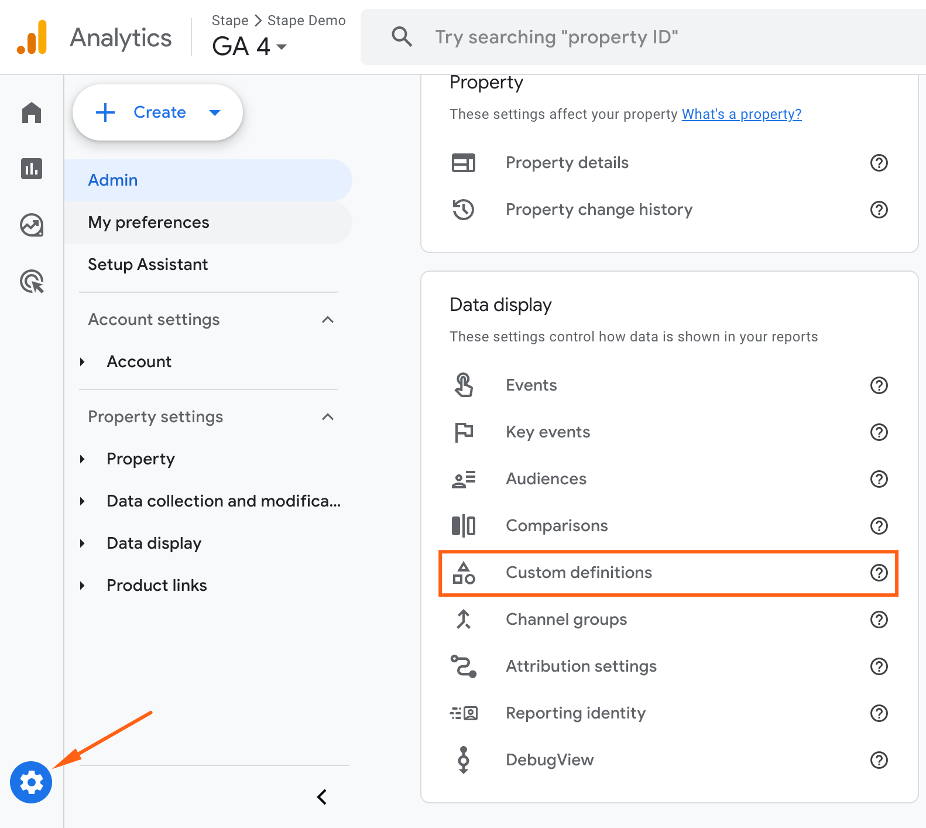Click the Key events flag icon

[x=464, y=432]
